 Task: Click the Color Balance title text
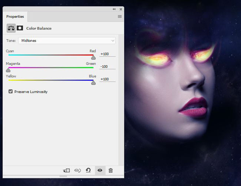(39, 28)
